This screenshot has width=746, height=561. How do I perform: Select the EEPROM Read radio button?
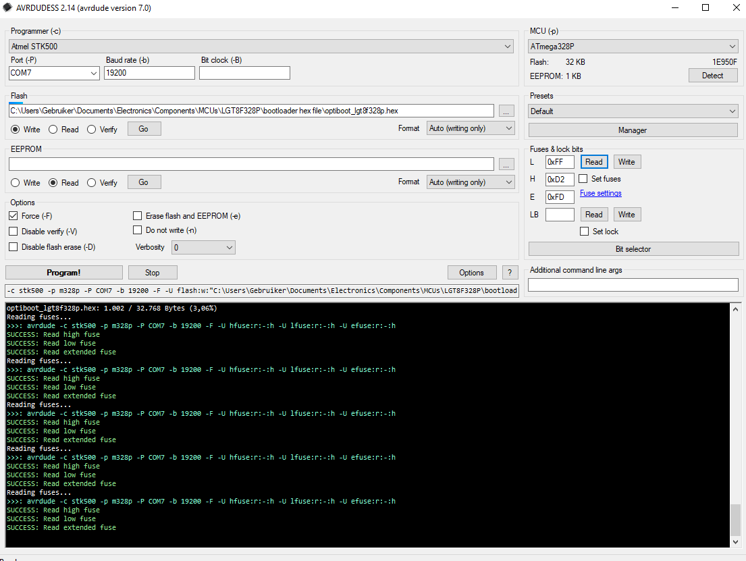click(x=53, y=183)
